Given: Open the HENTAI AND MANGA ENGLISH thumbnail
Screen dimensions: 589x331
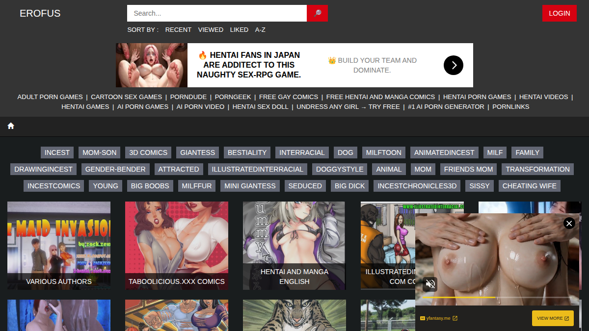Looking at the screenshot, I should 294,245.
